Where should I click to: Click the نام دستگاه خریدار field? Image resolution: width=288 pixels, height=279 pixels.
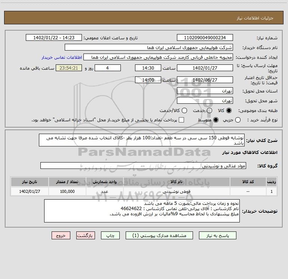coord(148,48)
